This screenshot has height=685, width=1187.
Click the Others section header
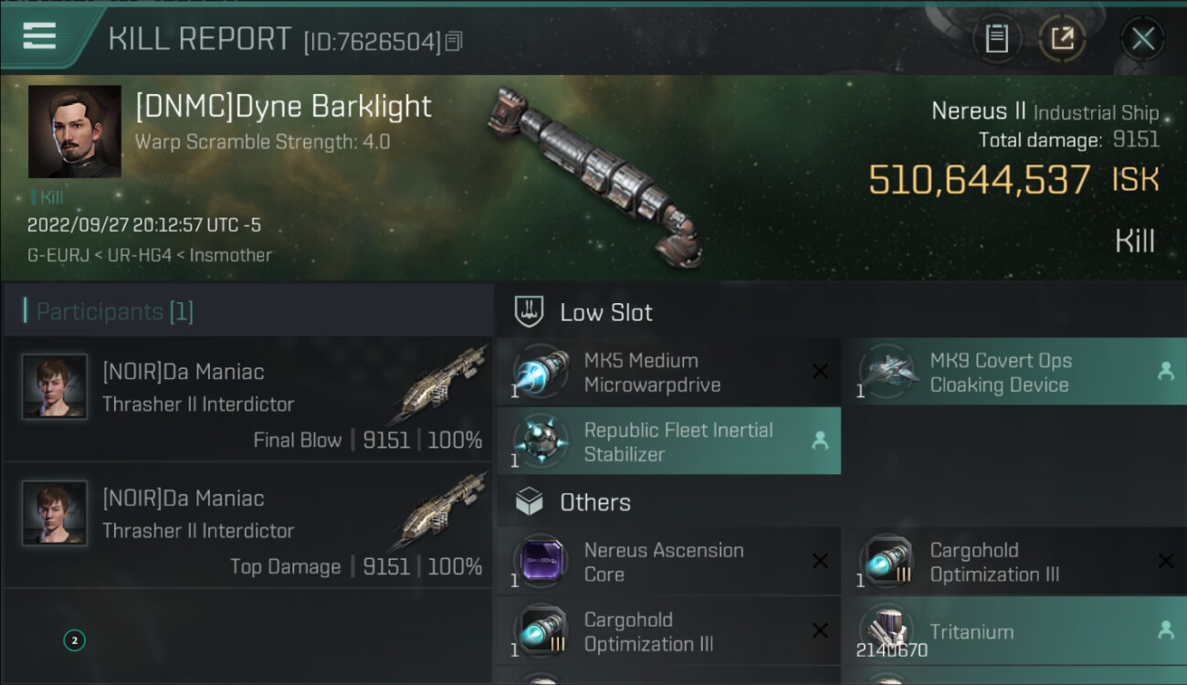tap(594, 502)
